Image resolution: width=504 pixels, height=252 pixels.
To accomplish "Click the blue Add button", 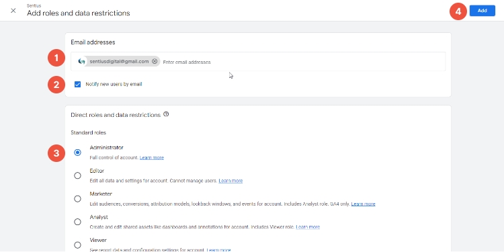I will pyautogui.click(x=482, y=11).
